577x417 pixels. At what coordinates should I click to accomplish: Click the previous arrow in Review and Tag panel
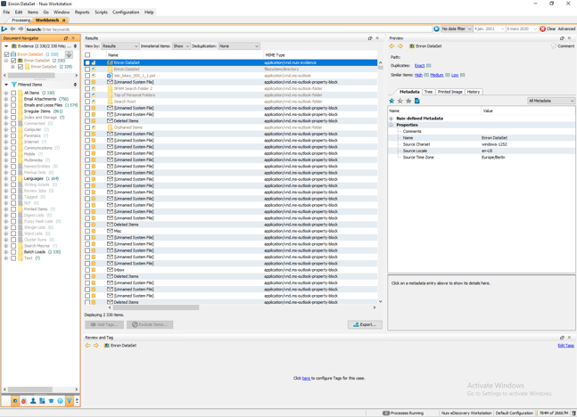coord(87,346)
